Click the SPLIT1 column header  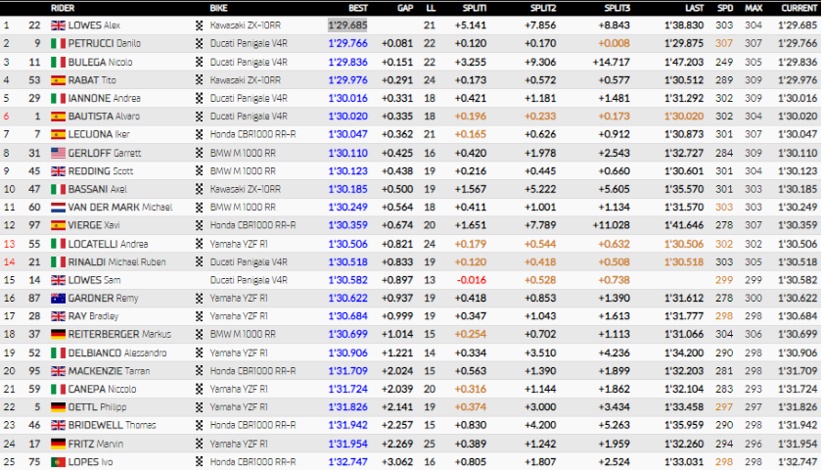click(475, 8)
